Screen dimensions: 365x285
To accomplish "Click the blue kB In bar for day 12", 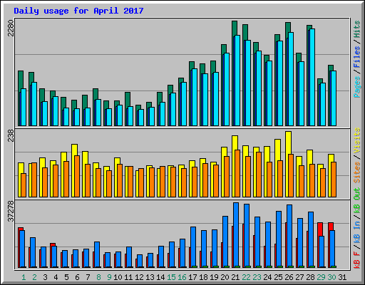I will (140, 261).
